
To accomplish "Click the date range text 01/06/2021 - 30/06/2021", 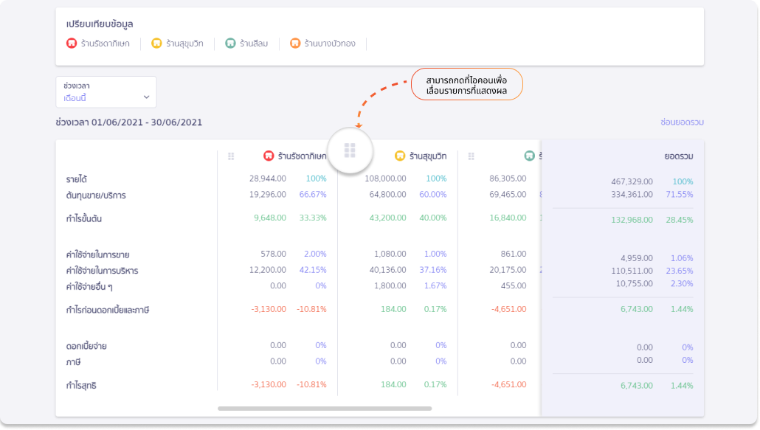I will (x=146, y=122).
